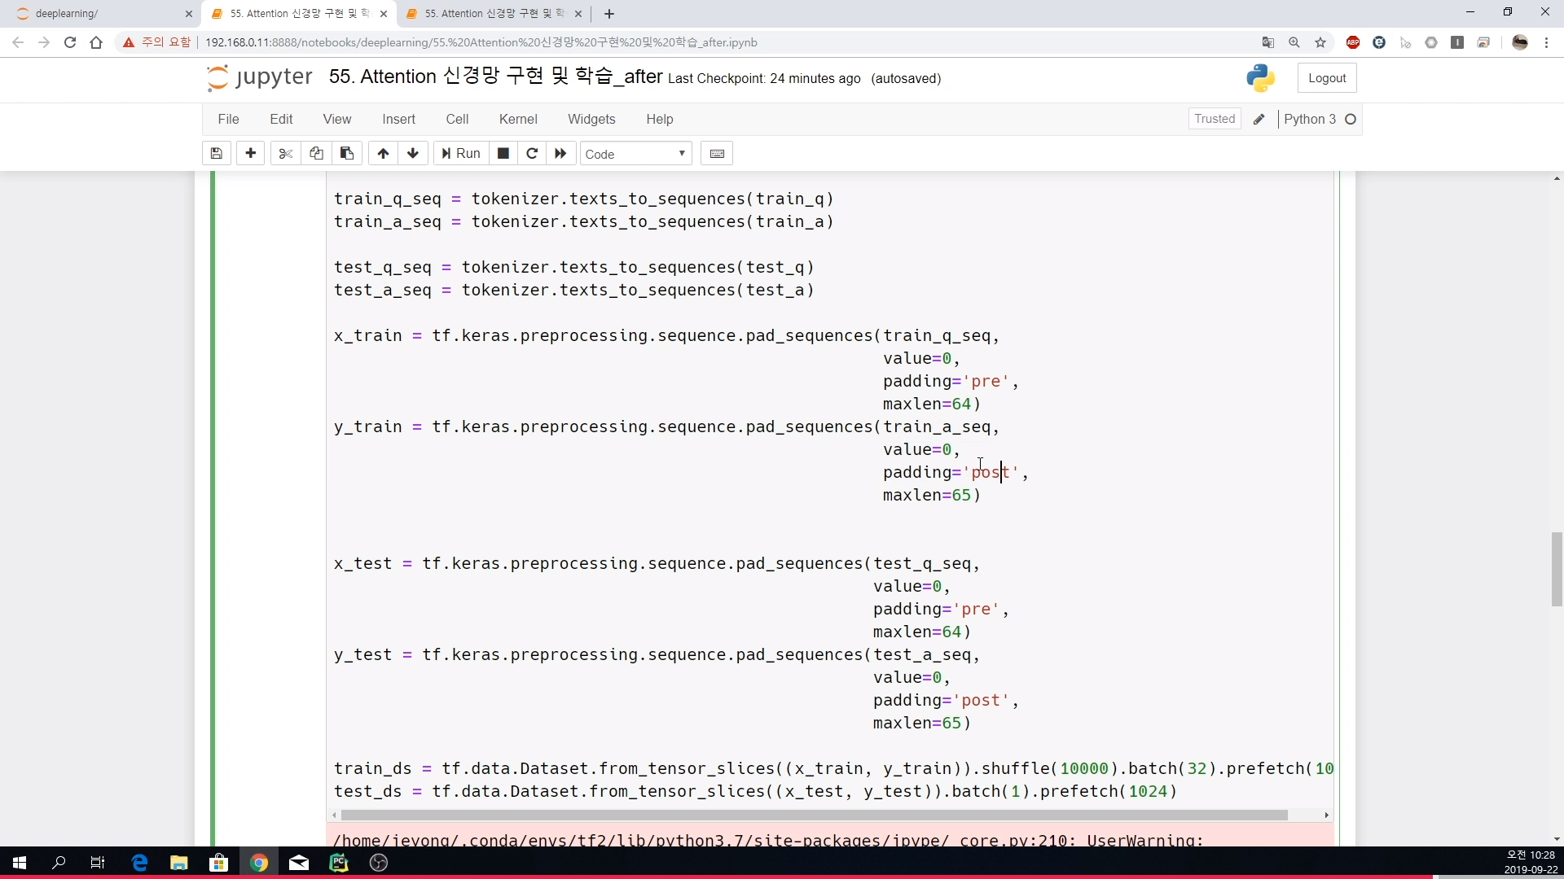The height and width of the screenshot is (879, 1564).
Task: Cut selected cells with the scissors icon
Action: [285, 153]
